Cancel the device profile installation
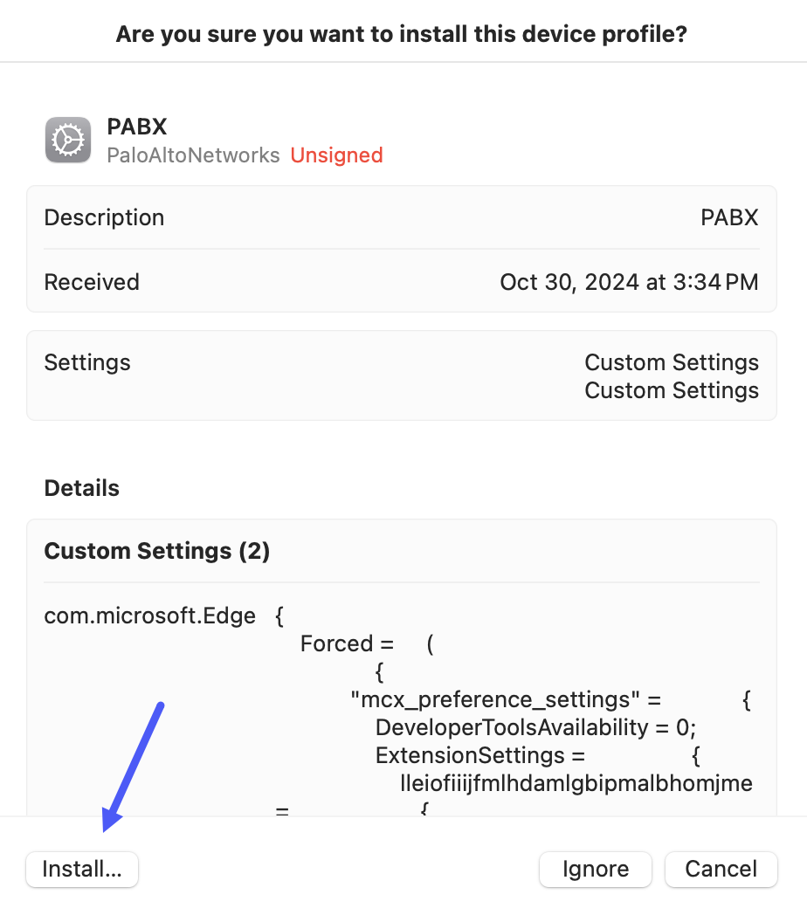Screen dimensions: 807x915 (x=721, y=869)
